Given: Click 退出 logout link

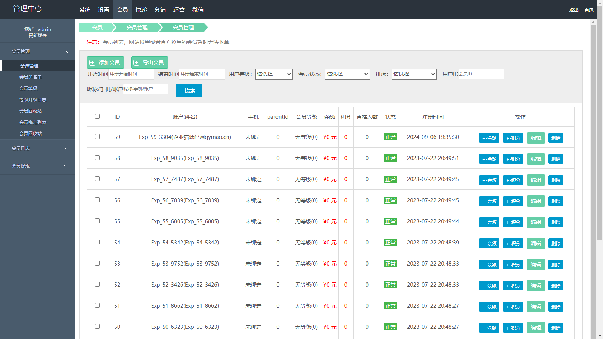Looking at the screenshot, I should tap(574, 10).
